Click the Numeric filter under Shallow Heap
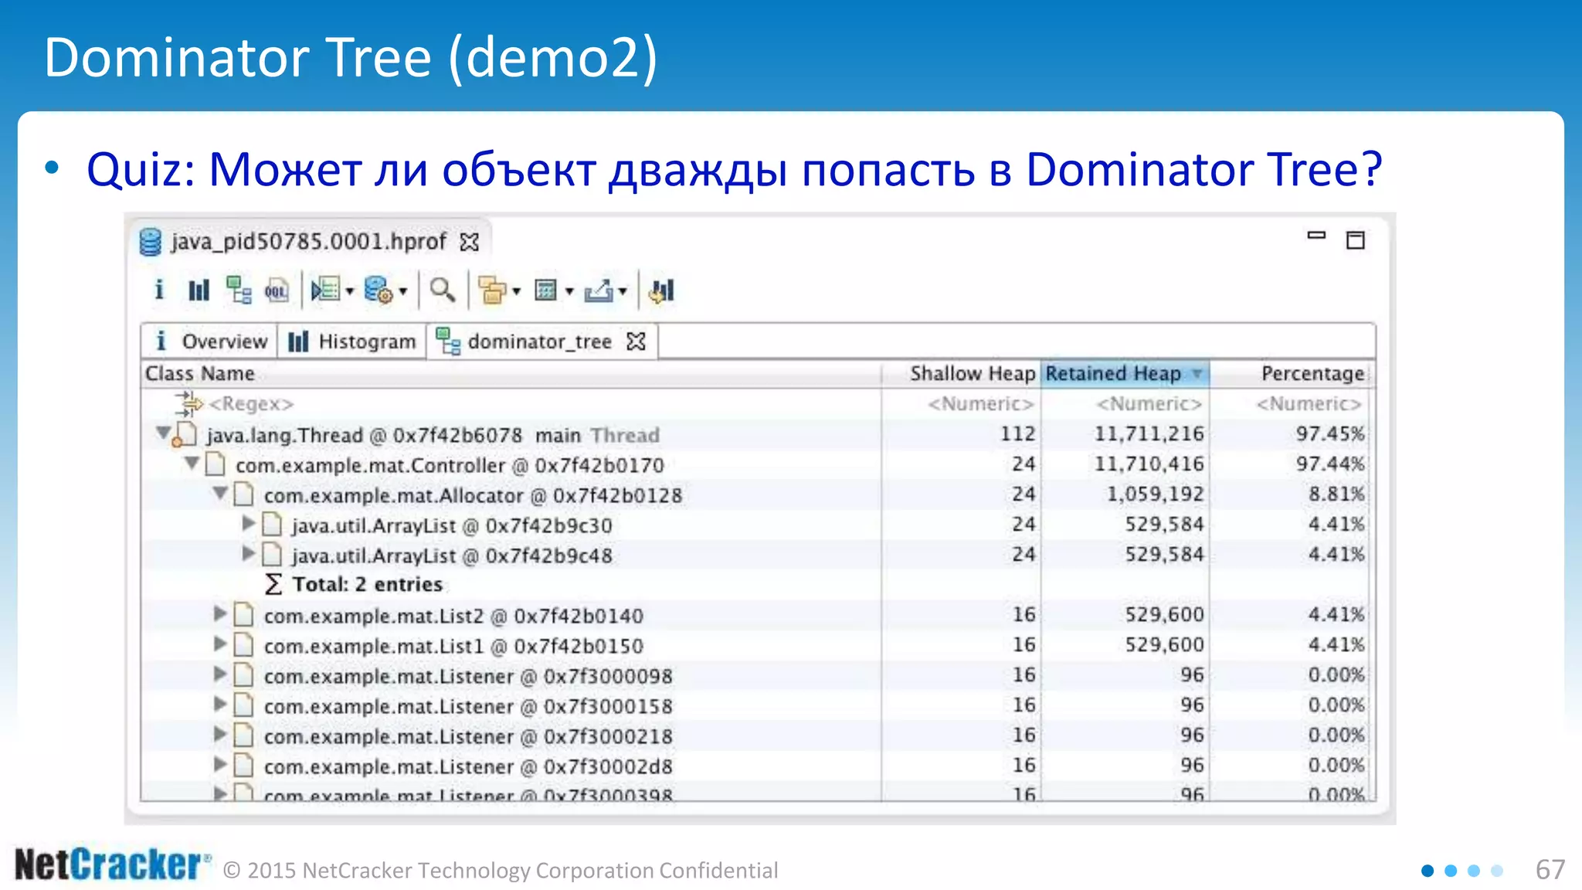This screenshot has height=890, width=1582. [980, 404]
